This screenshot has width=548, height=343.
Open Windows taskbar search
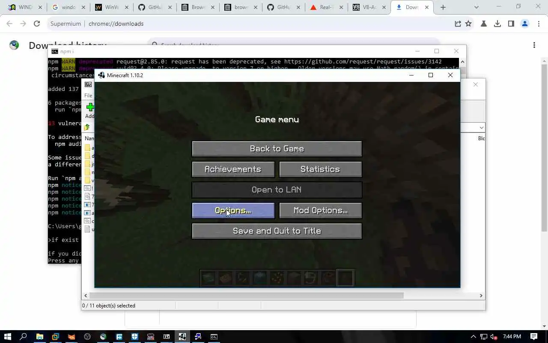click(23, 337)
